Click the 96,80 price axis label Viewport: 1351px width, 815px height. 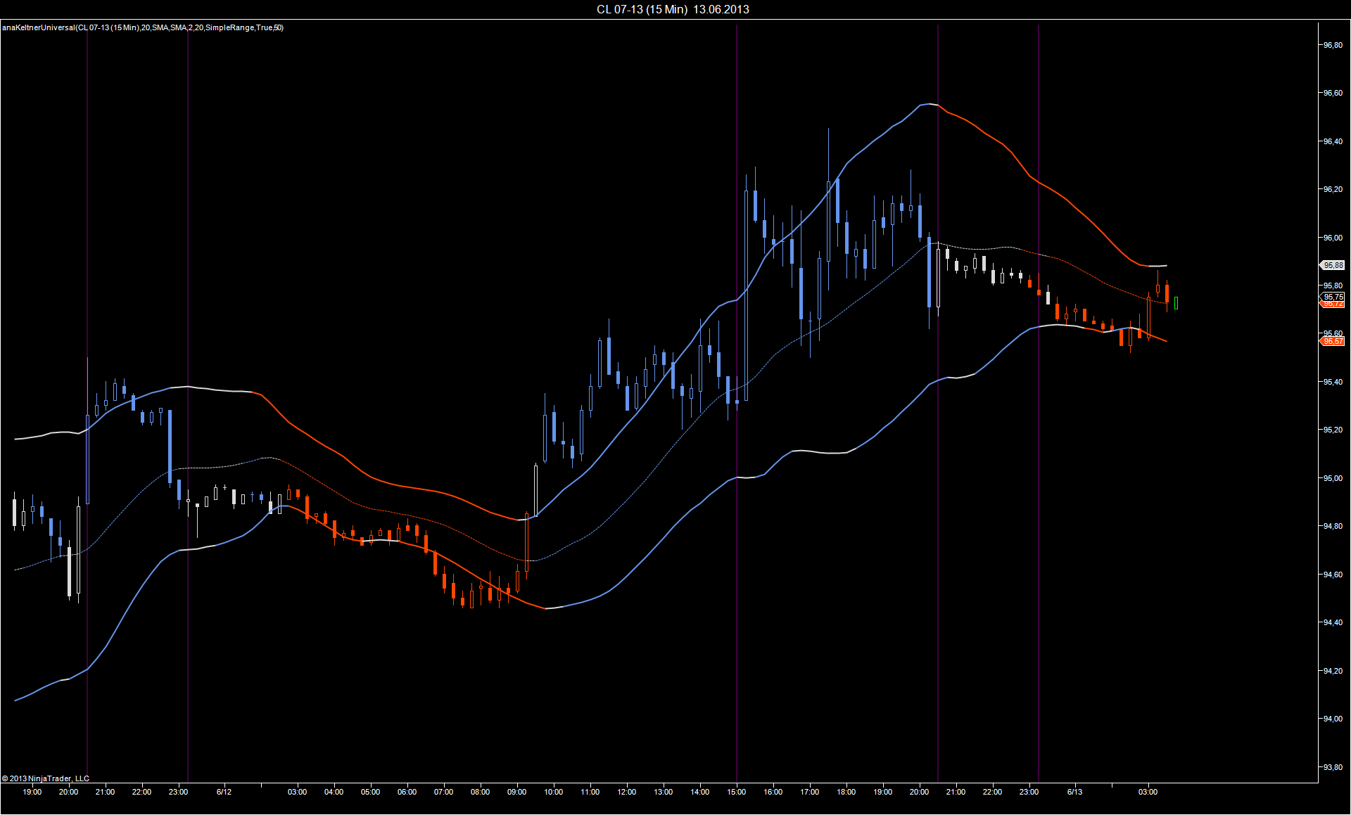click(x=1333, y=45)
